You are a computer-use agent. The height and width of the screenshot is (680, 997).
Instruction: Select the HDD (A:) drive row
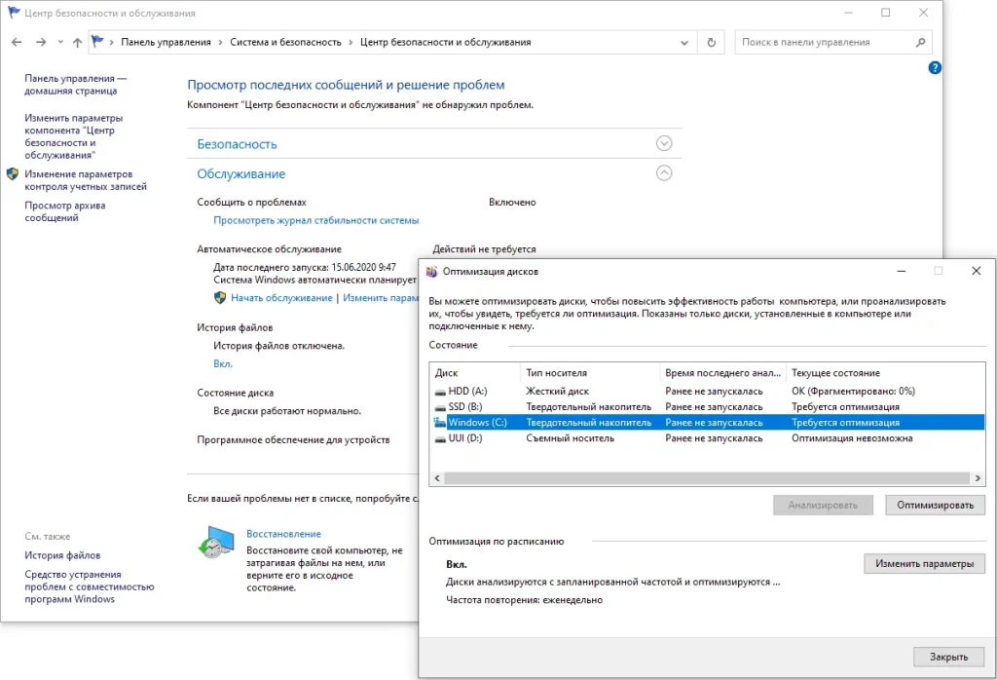click(x=707, y=392)
